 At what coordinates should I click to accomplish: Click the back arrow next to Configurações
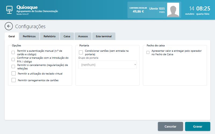tap(9, 26)
